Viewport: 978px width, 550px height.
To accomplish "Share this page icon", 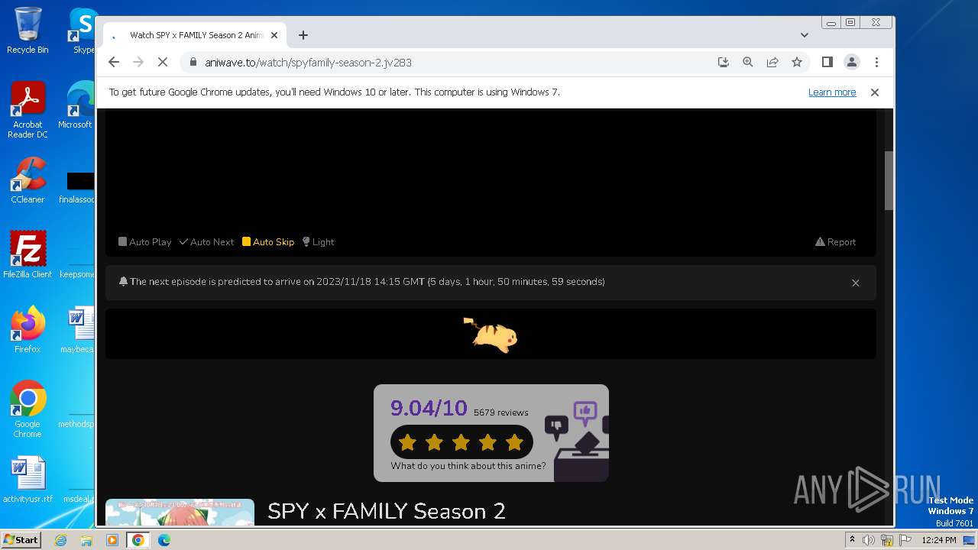I will (772, 63).
